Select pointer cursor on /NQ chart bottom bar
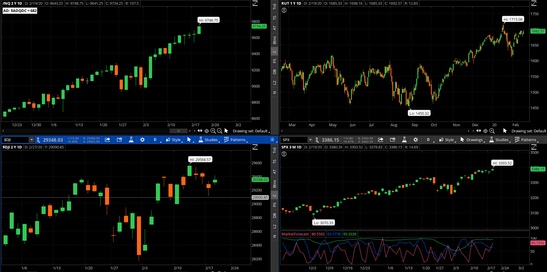Screen dimensions: 547x272 [x=226, y=131]
